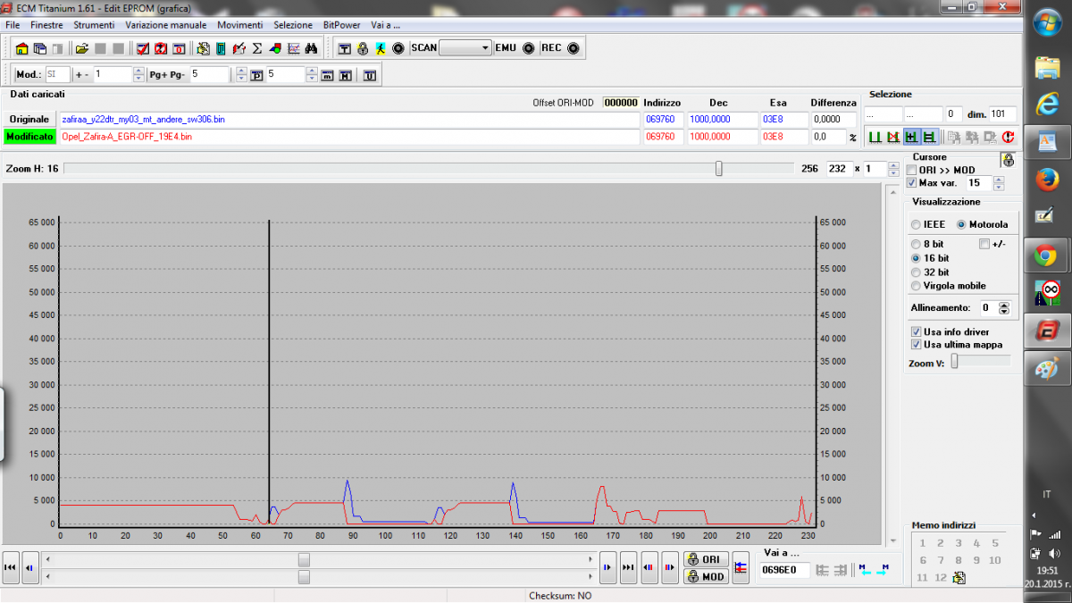Click the Vai a address input field

tap(784, 570)
